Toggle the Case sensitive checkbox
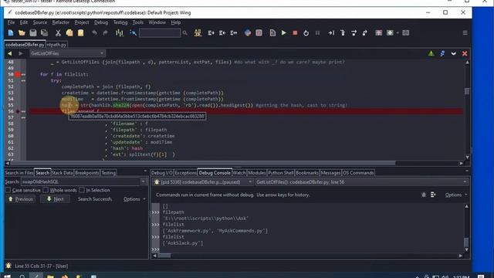 coord(8,190)
